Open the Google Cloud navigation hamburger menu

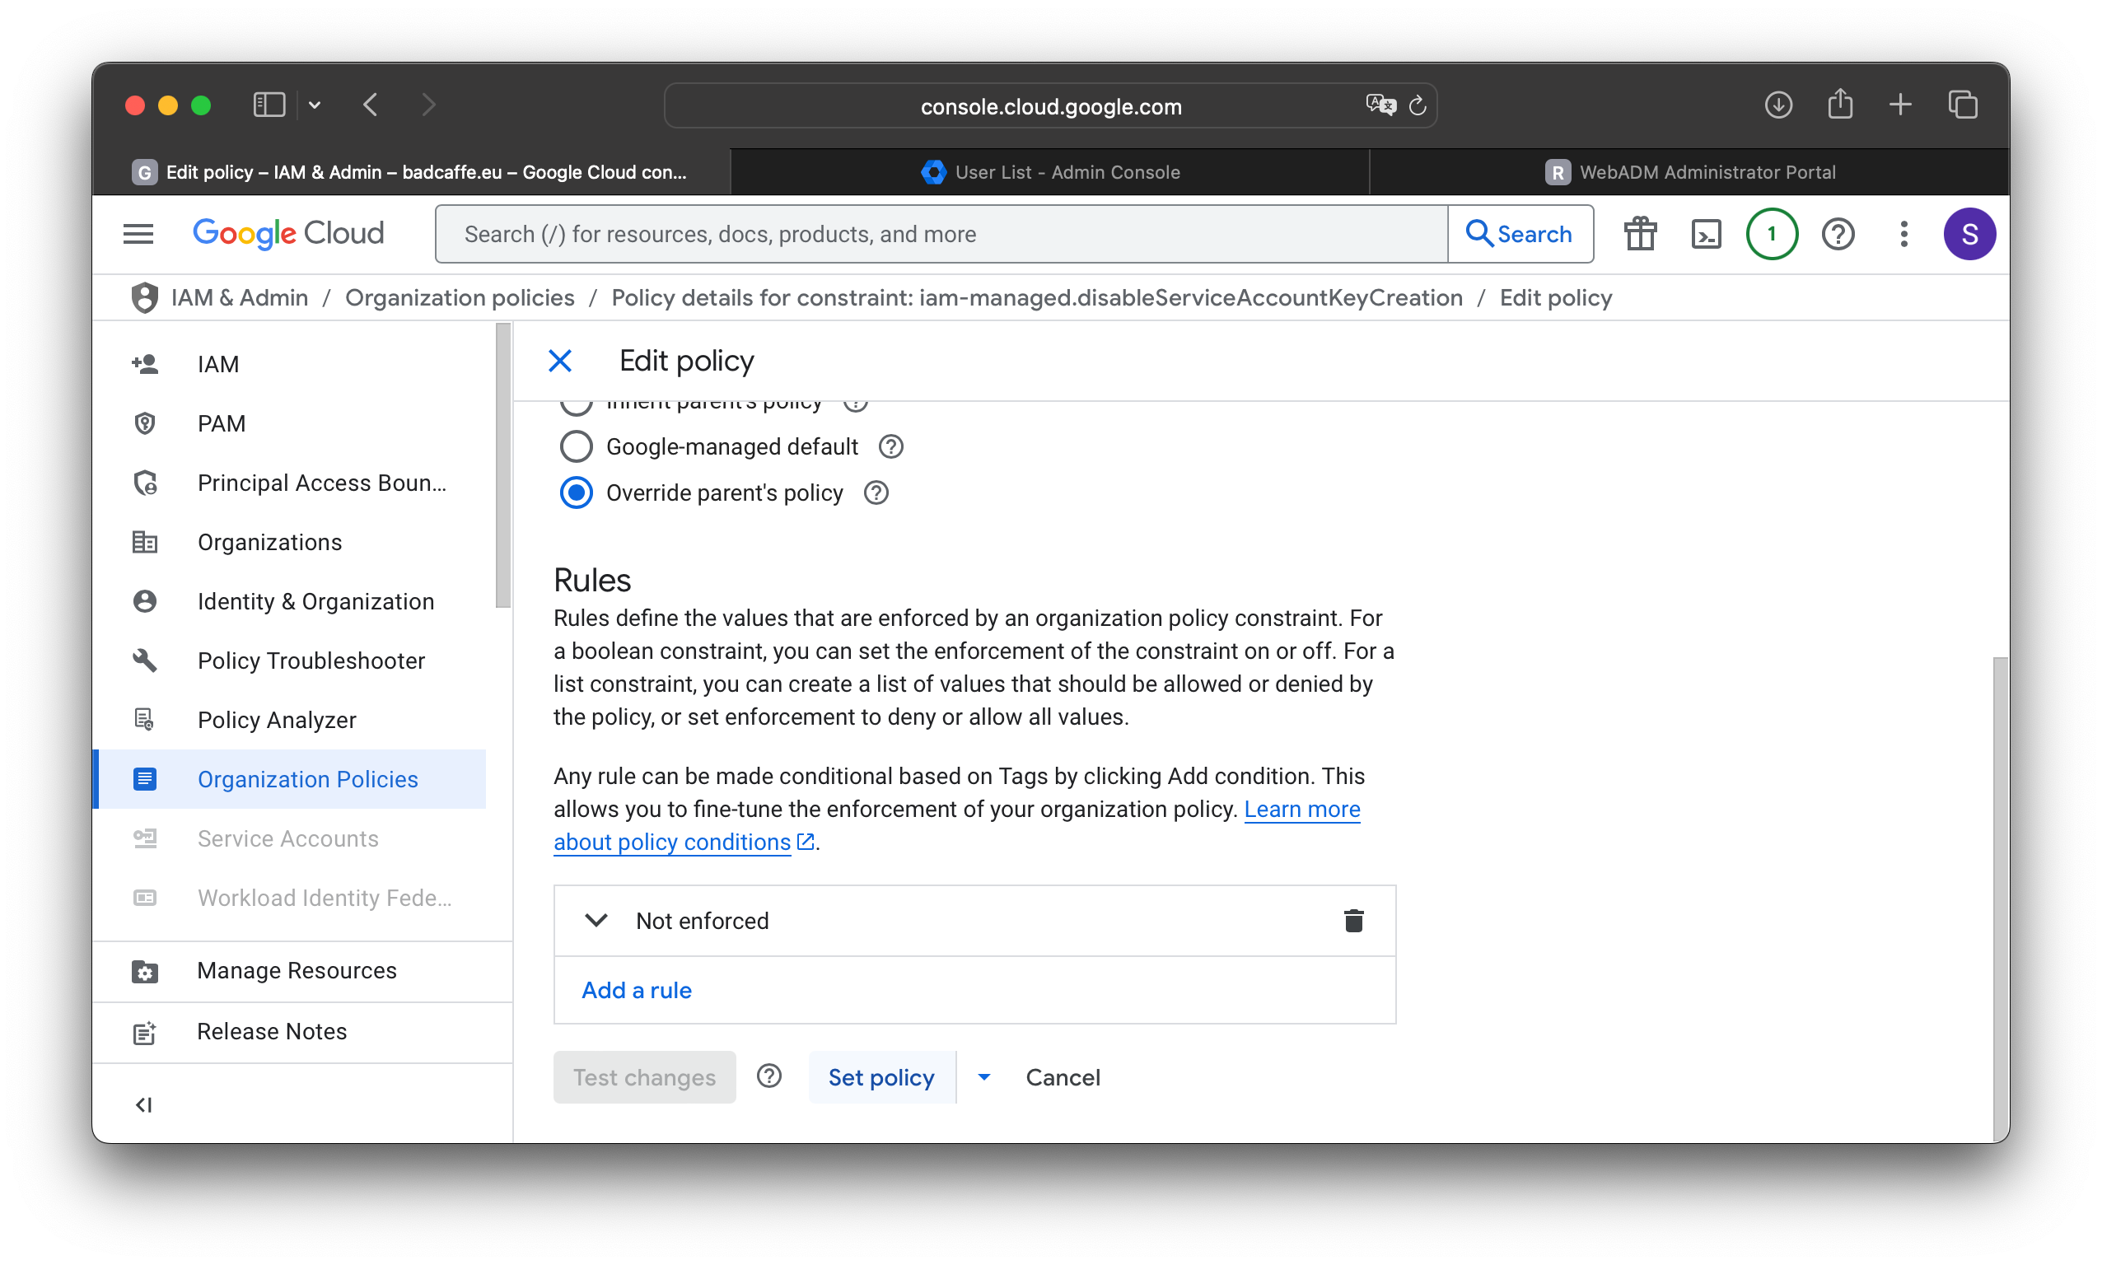pos(138,234)
